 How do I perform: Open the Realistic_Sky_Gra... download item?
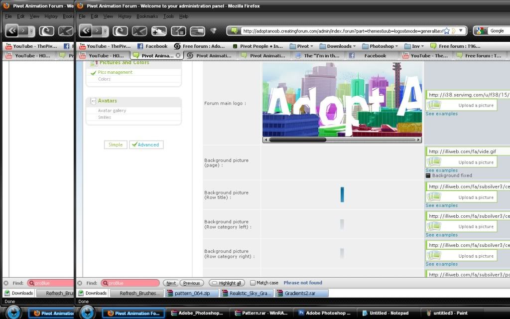247,293
